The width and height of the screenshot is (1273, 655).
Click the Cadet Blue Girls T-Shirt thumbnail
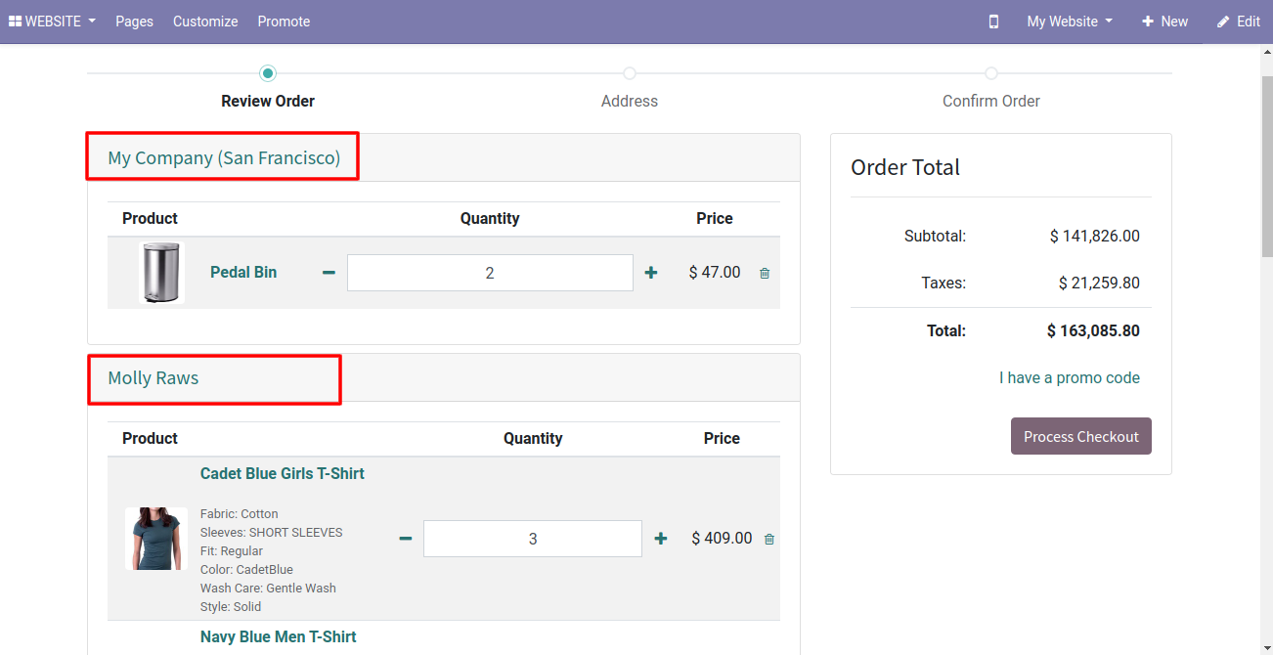click(x=156, y=539)
